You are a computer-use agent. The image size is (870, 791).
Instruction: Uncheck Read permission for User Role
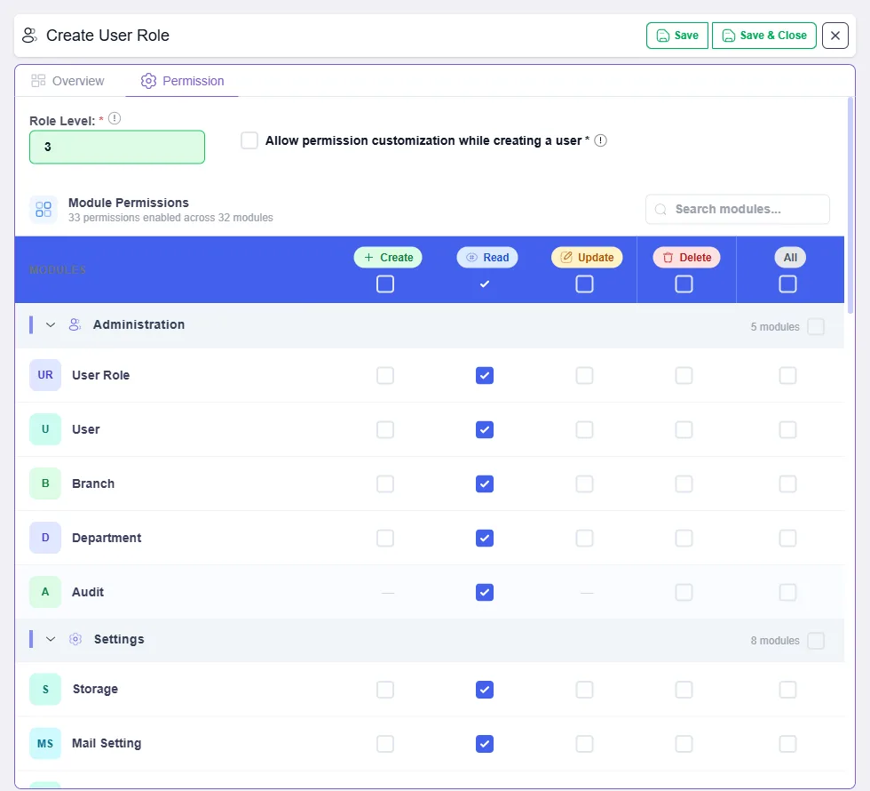tap(485, 375)
